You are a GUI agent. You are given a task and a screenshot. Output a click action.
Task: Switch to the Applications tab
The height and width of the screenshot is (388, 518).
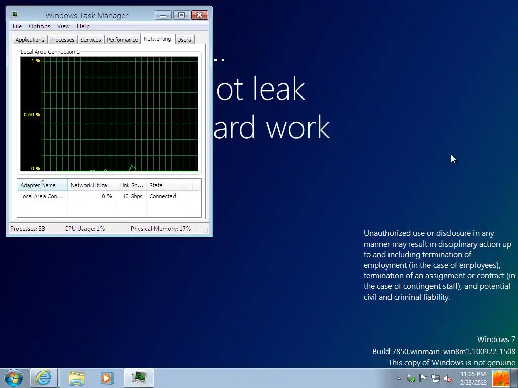tap(30, 40)
